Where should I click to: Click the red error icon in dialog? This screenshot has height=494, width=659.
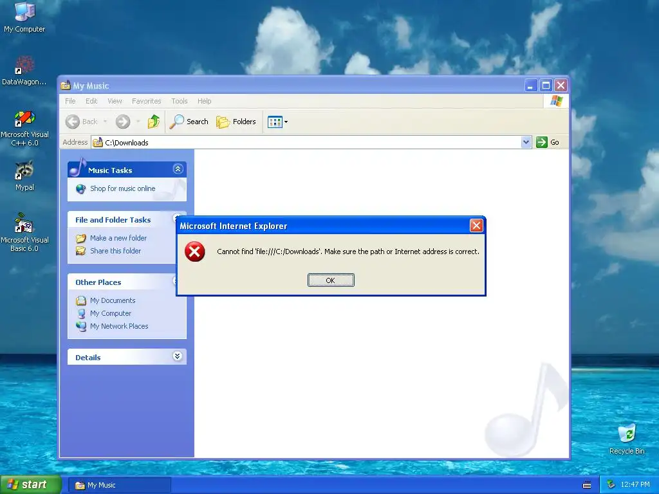194,252
